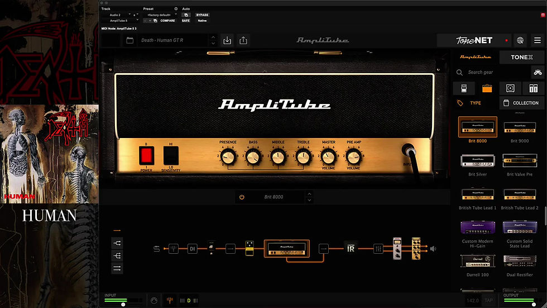Image resolution: width=547 pixels, height=308 pixels.
Task: Click the Native plugin format button
Action: click(x=202, y=21)
